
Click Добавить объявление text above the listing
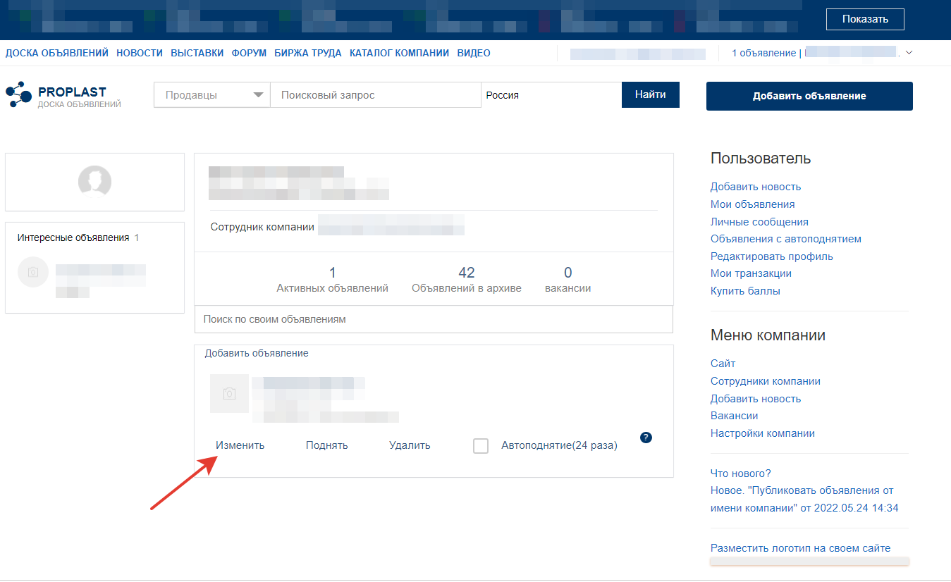(257, 353)
